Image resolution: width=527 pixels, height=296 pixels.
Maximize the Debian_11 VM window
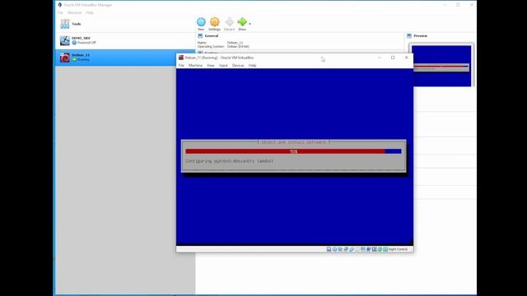pos(393,58)
